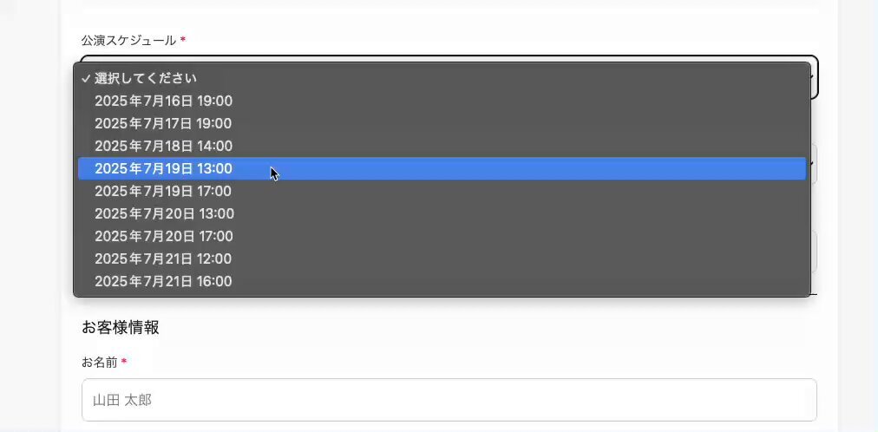Image resolution: width=878 pixels, height=432 pixels.
Task: Open the partially hidden dropdown below 公演スケジュール
Action: (x=814, y=163)
